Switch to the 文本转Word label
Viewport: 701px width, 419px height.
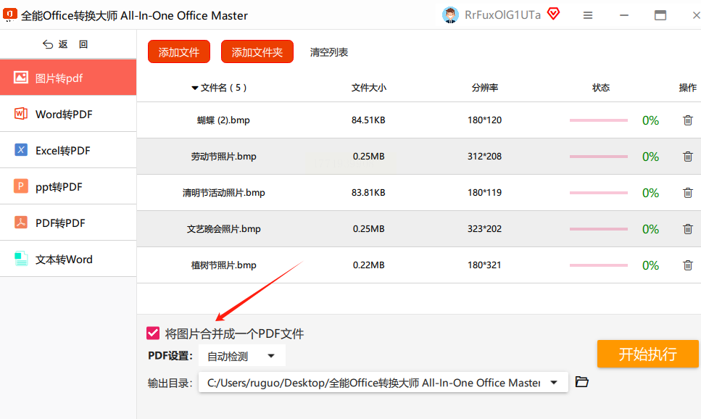(x=64, y=260)
